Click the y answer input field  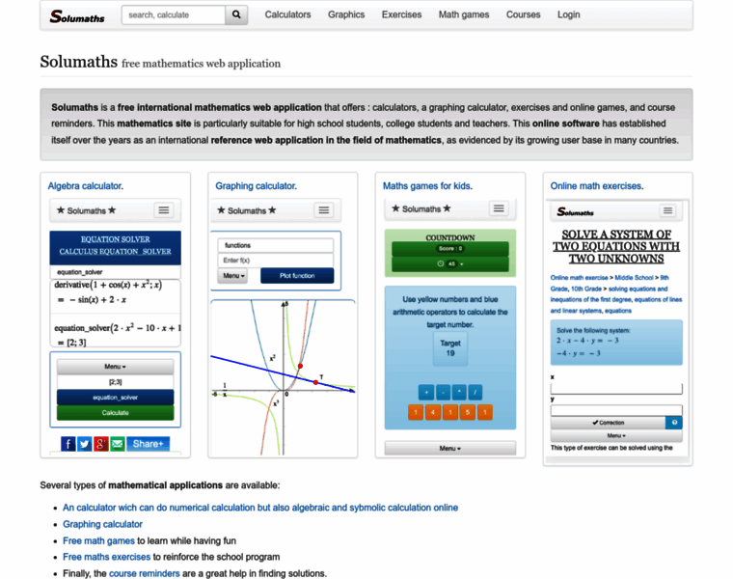tap(616, 410)
